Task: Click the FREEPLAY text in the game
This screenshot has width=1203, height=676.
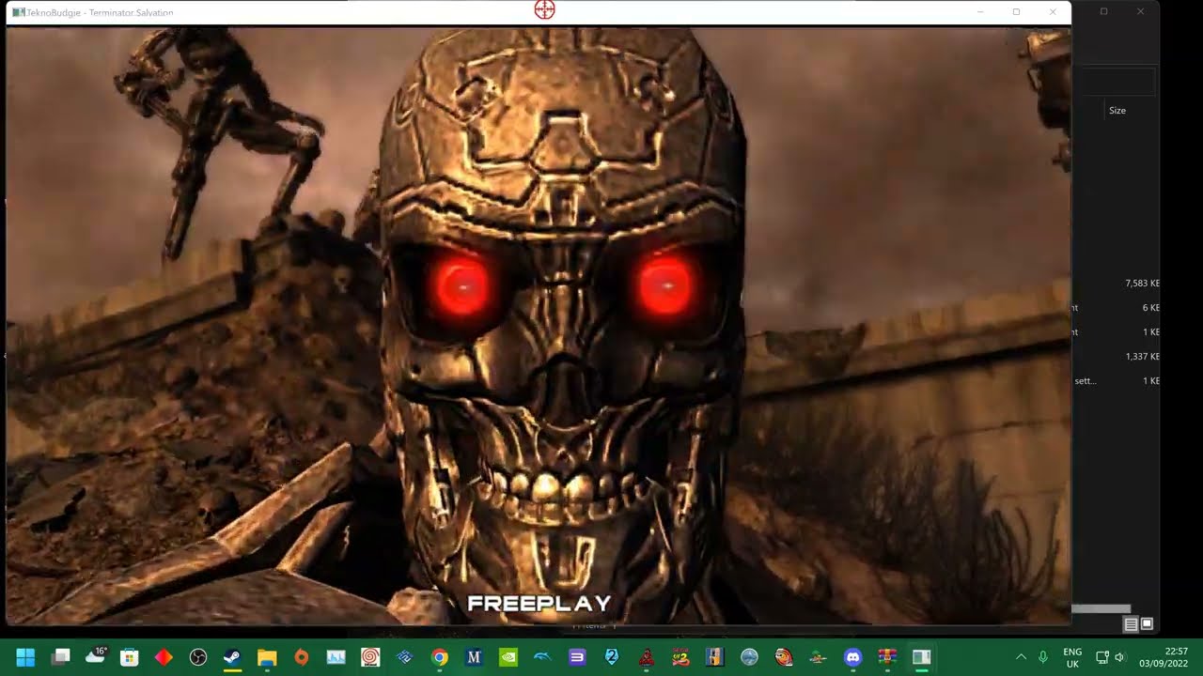Action: point(539,604)
